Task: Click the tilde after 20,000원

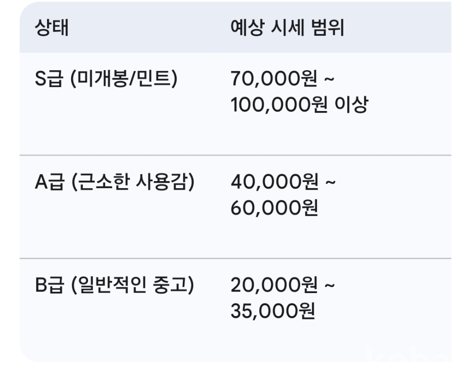Action: [330, 286]
